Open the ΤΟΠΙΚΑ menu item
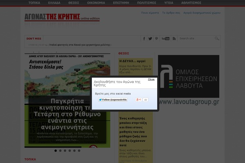Viewport: 245px width, 163px height. (34, 3)
